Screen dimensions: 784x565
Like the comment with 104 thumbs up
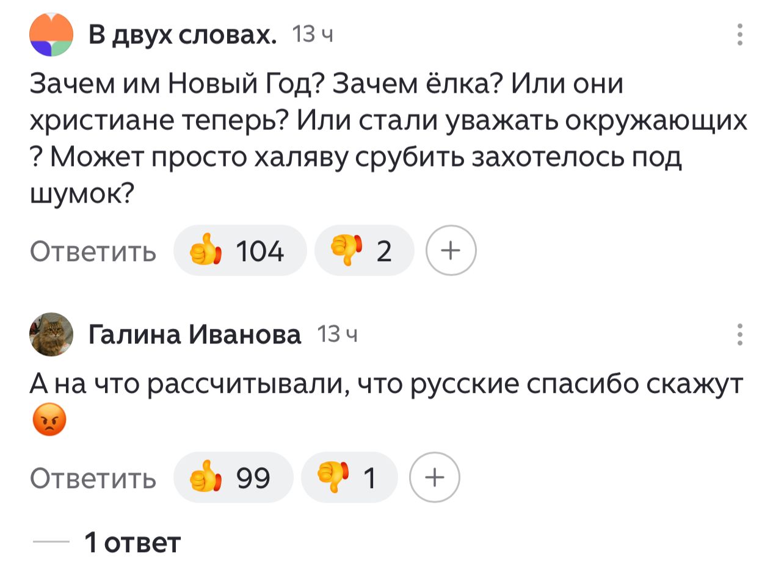click(x=239, y=251)
